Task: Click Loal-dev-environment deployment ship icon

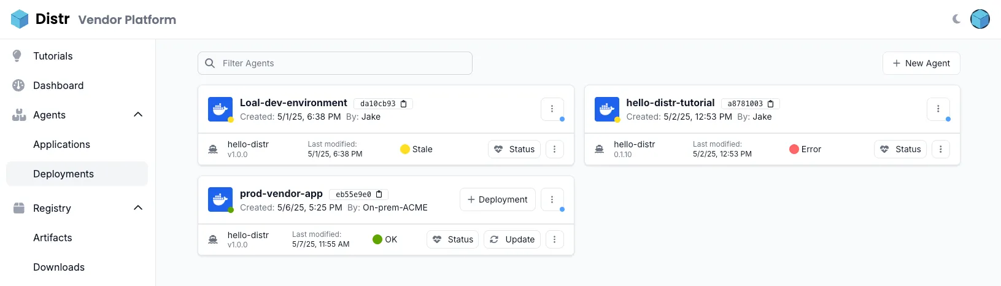Action: 213,149
